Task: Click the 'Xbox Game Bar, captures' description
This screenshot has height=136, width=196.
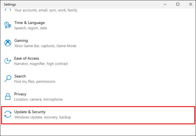Action: 35,46
